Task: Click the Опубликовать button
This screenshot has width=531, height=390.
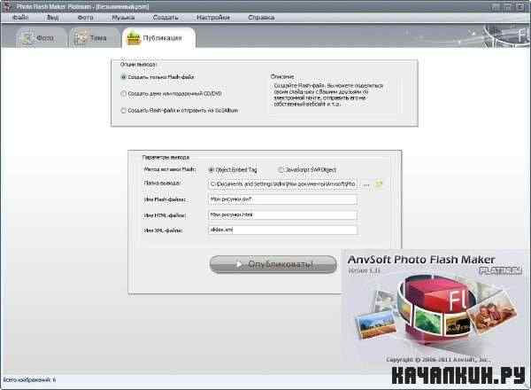Action: click(273, 264)
